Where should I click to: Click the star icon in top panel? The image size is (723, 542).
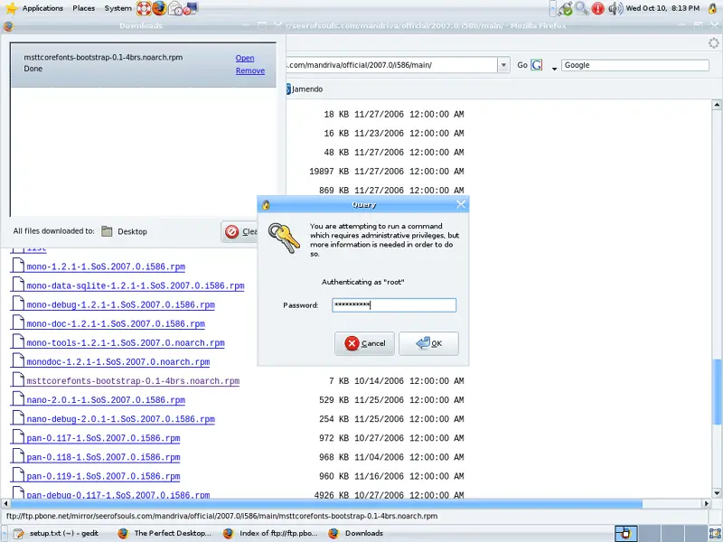(11, 8)
